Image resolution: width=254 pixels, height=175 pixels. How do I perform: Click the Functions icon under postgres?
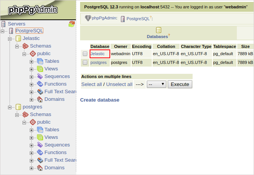coord(40,153)
